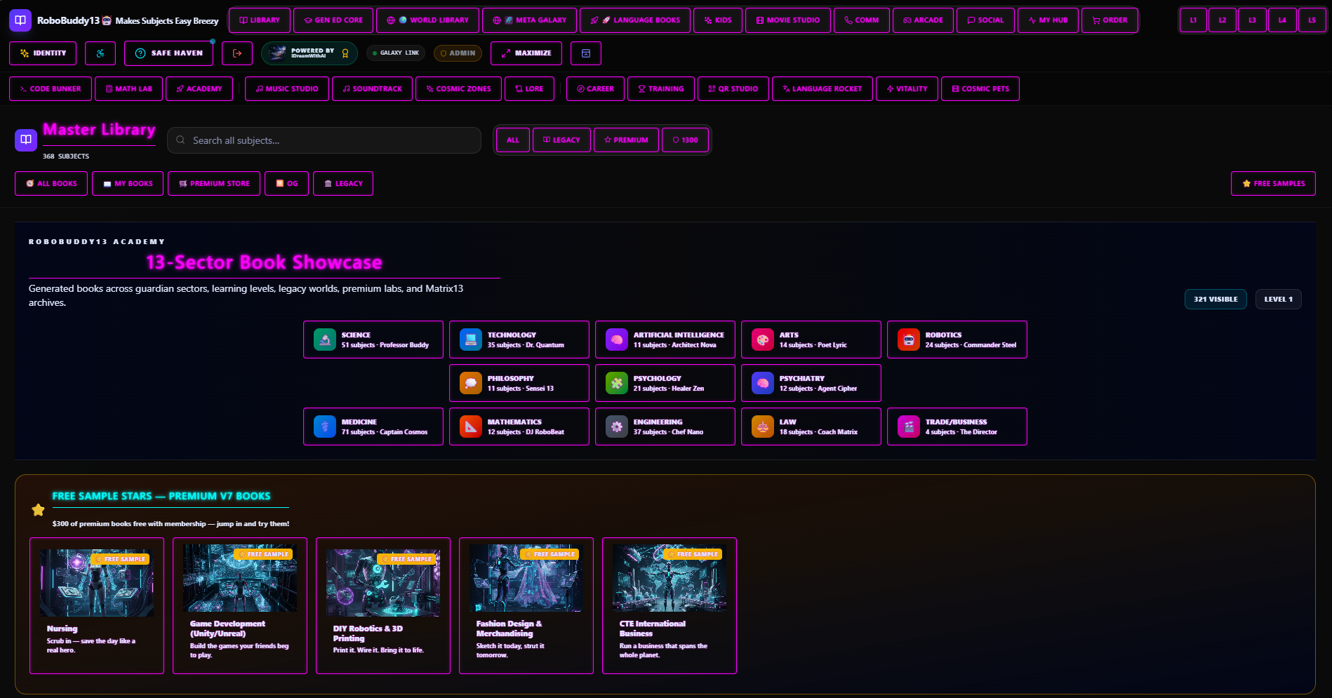Click the Law scales icon
The image size is (1332, 698).
point(763,427)
